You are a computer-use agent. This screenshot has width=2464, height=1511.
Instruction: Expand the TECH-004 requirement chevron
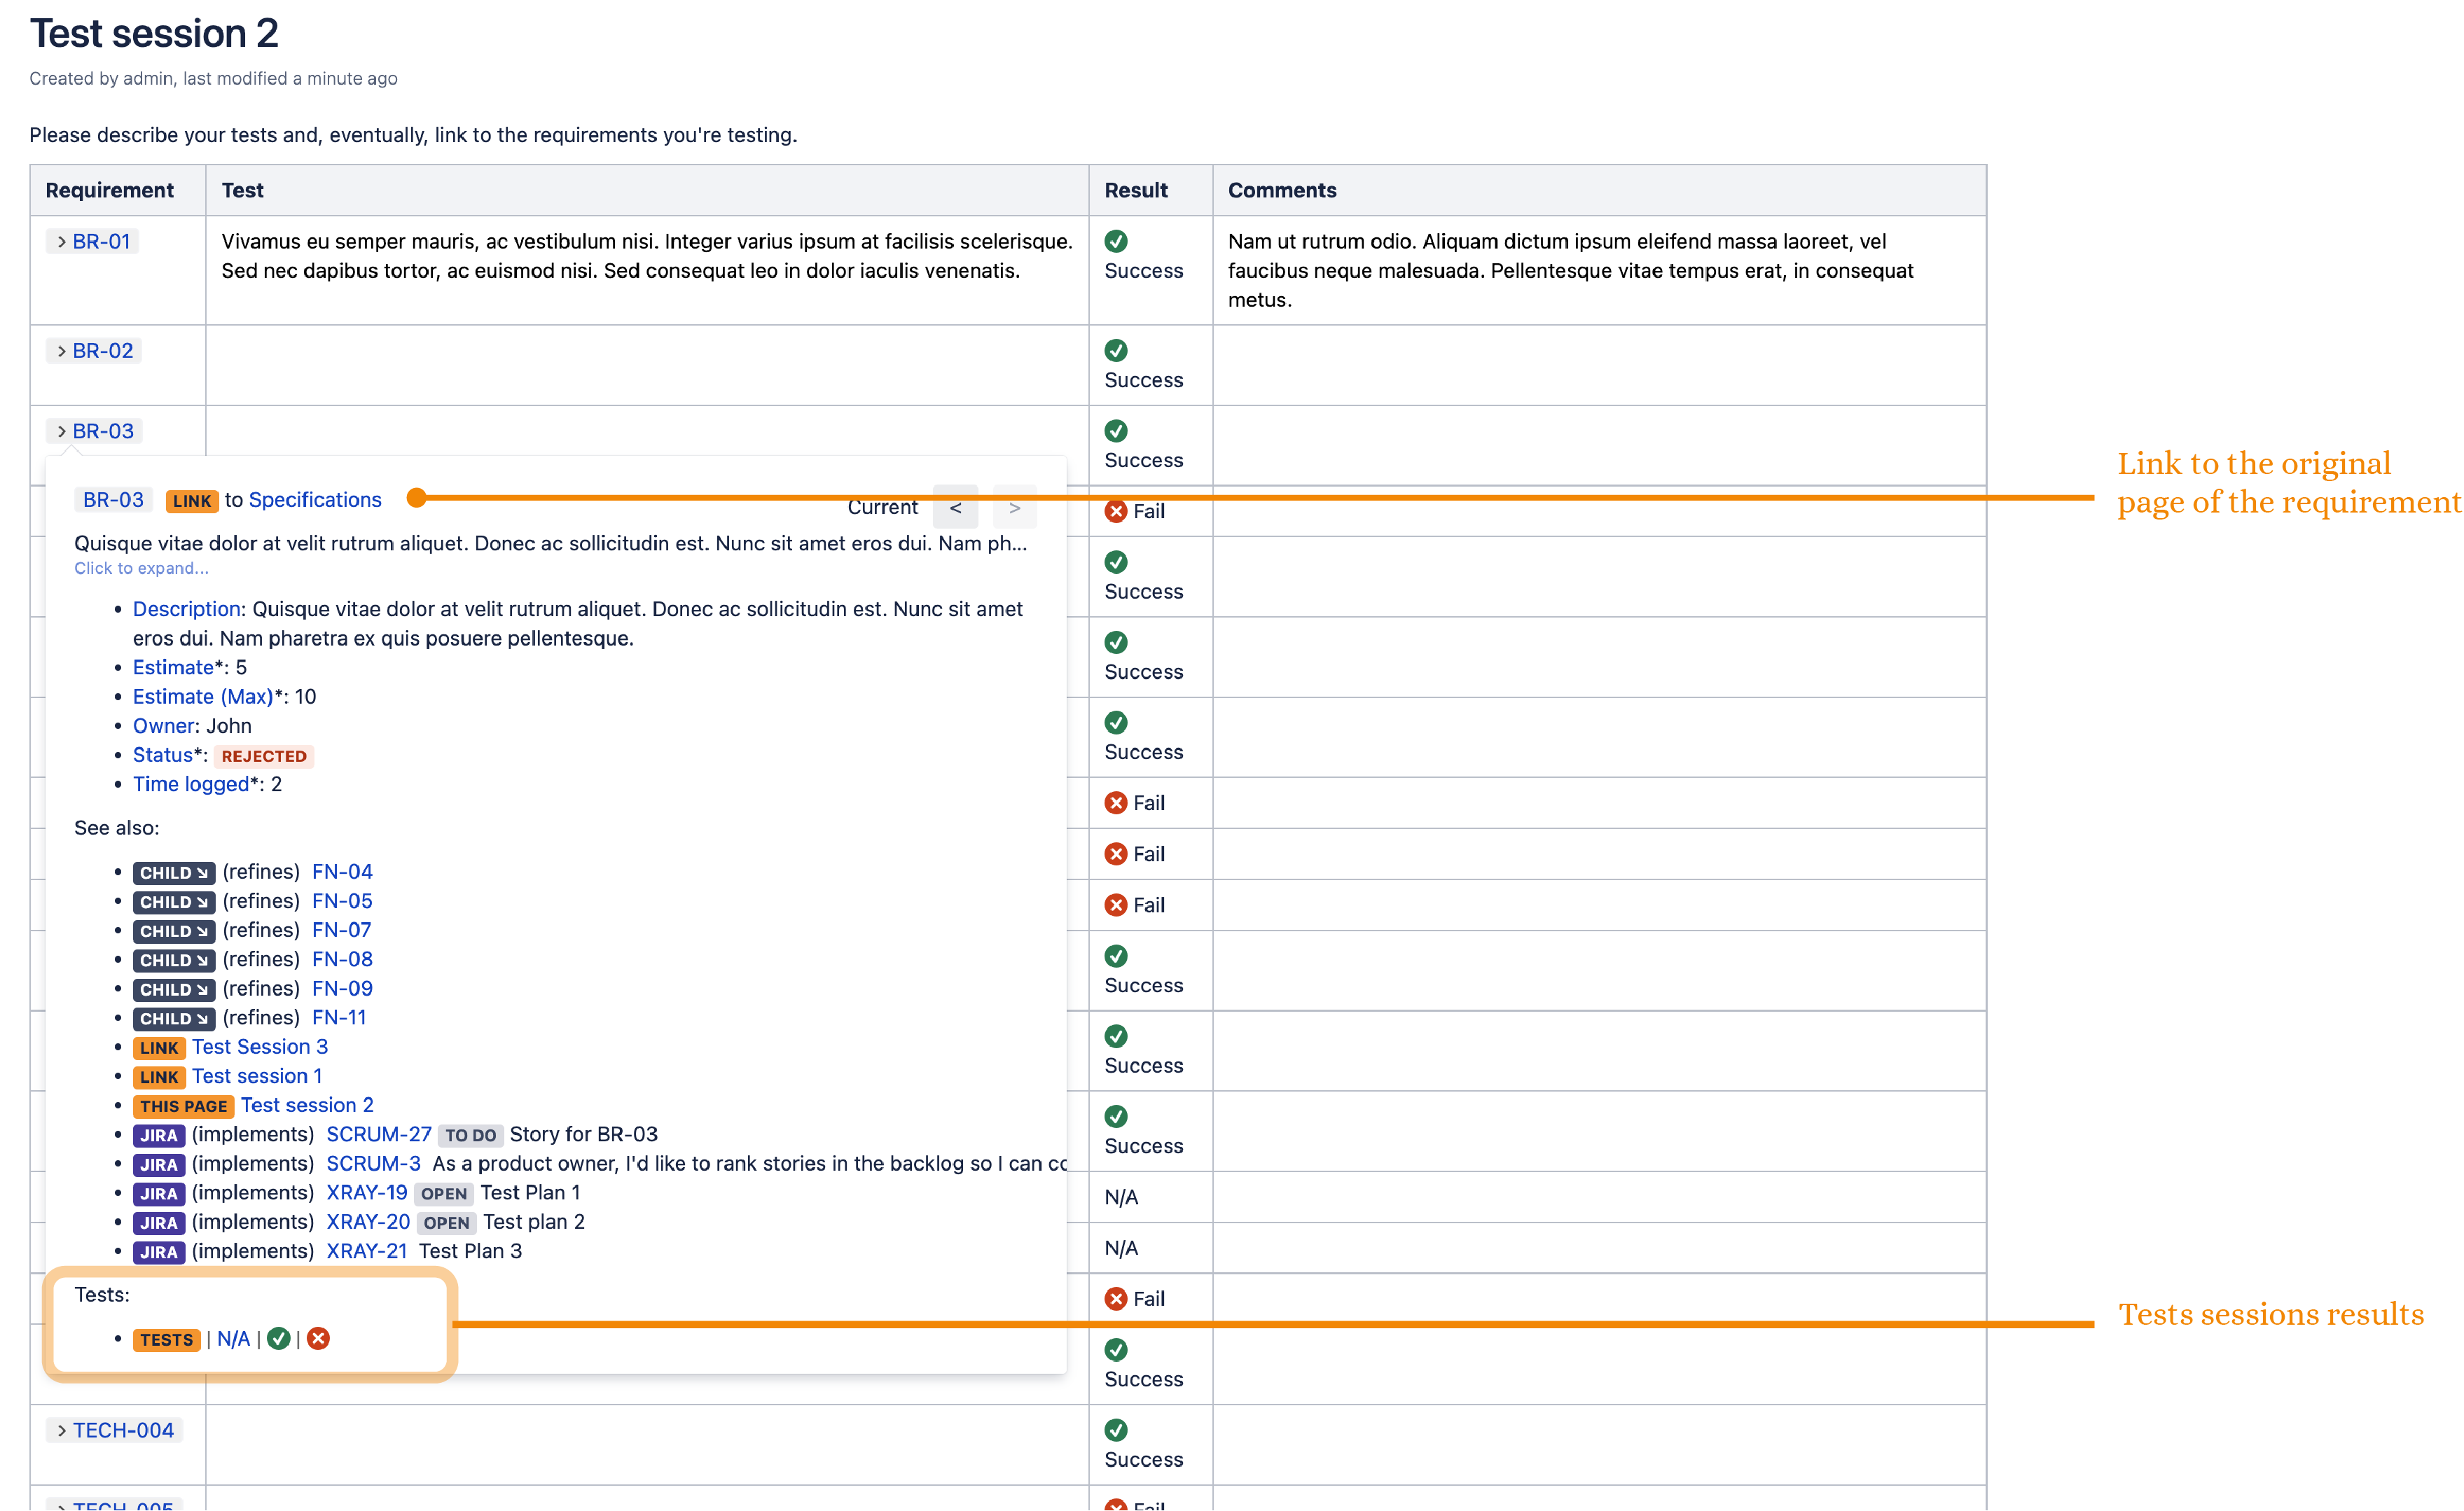[x=61, y=1431]
